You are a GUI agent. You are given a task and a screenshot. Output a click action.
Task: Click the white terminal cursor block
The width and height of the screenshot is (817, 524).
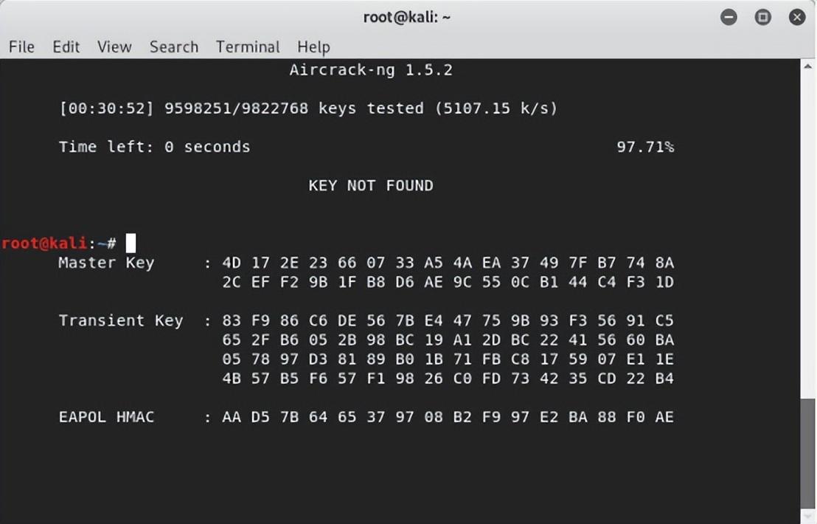click(131, 243)
